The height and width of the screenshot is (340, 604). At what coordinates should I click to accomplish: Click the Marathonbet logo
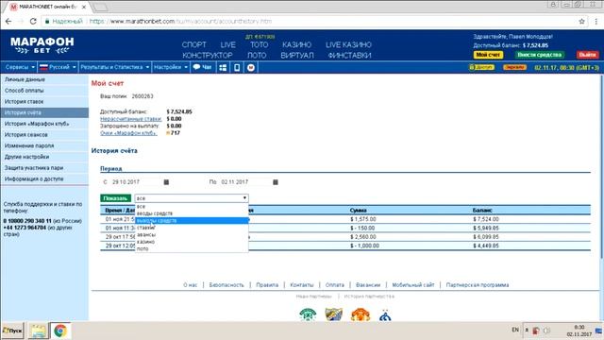42,45
